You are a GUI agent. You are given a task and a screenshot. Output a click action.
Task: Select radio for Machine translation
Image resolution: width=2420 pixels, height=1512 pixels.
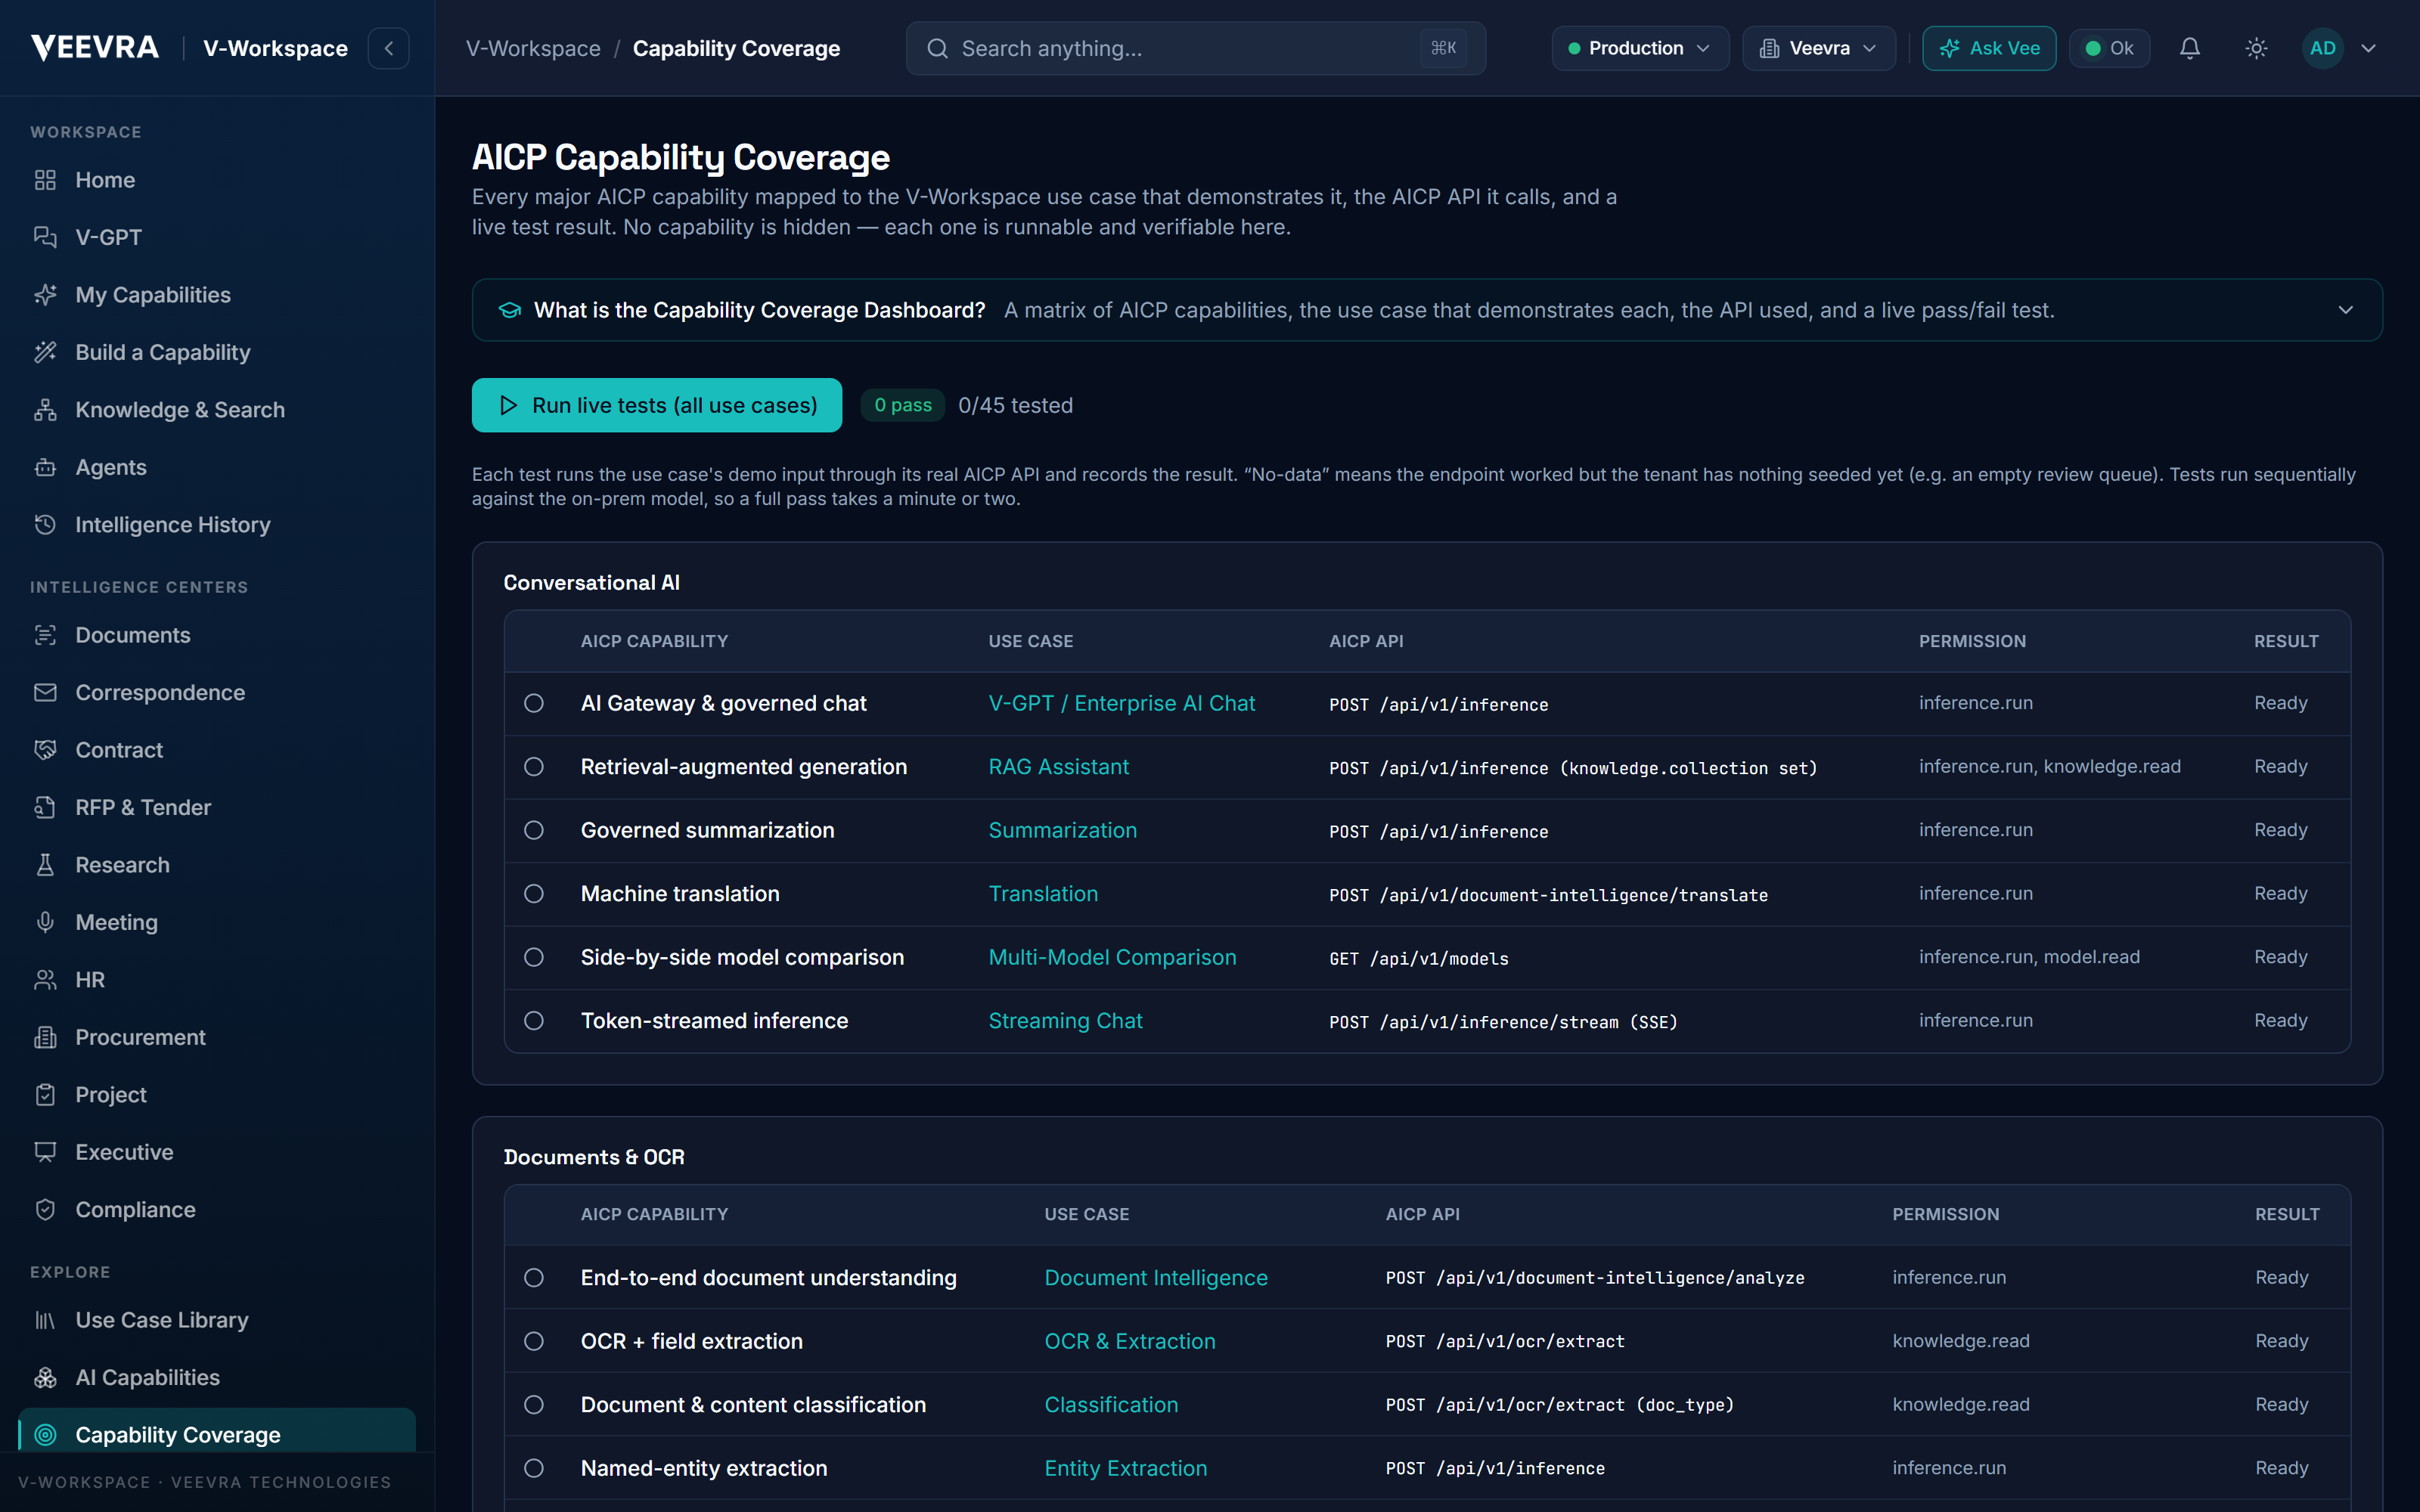tap(534, 894)
